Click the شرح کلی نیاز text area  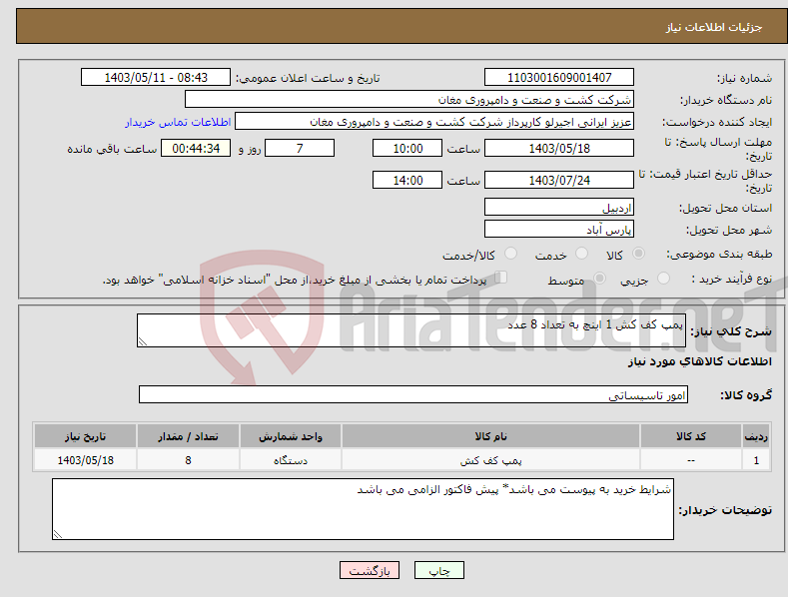pyautogui.click(x=411, y=330)
